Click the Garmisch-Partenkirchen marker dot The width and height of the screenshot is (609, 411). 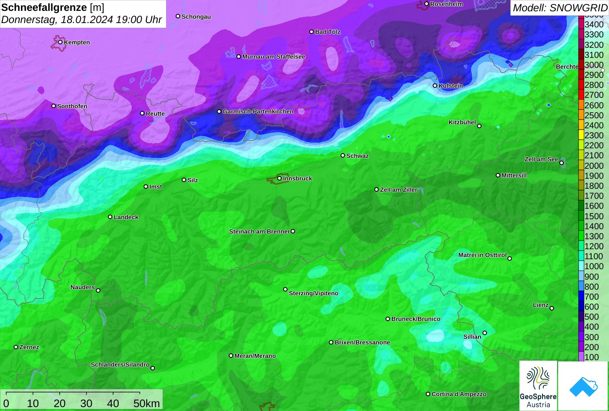(x=219, y=111)
